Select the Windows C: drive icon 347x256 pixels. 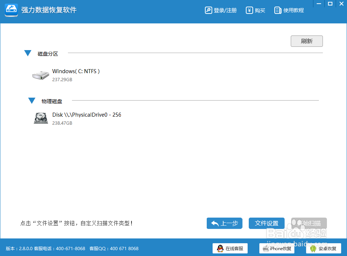(41, 75)
